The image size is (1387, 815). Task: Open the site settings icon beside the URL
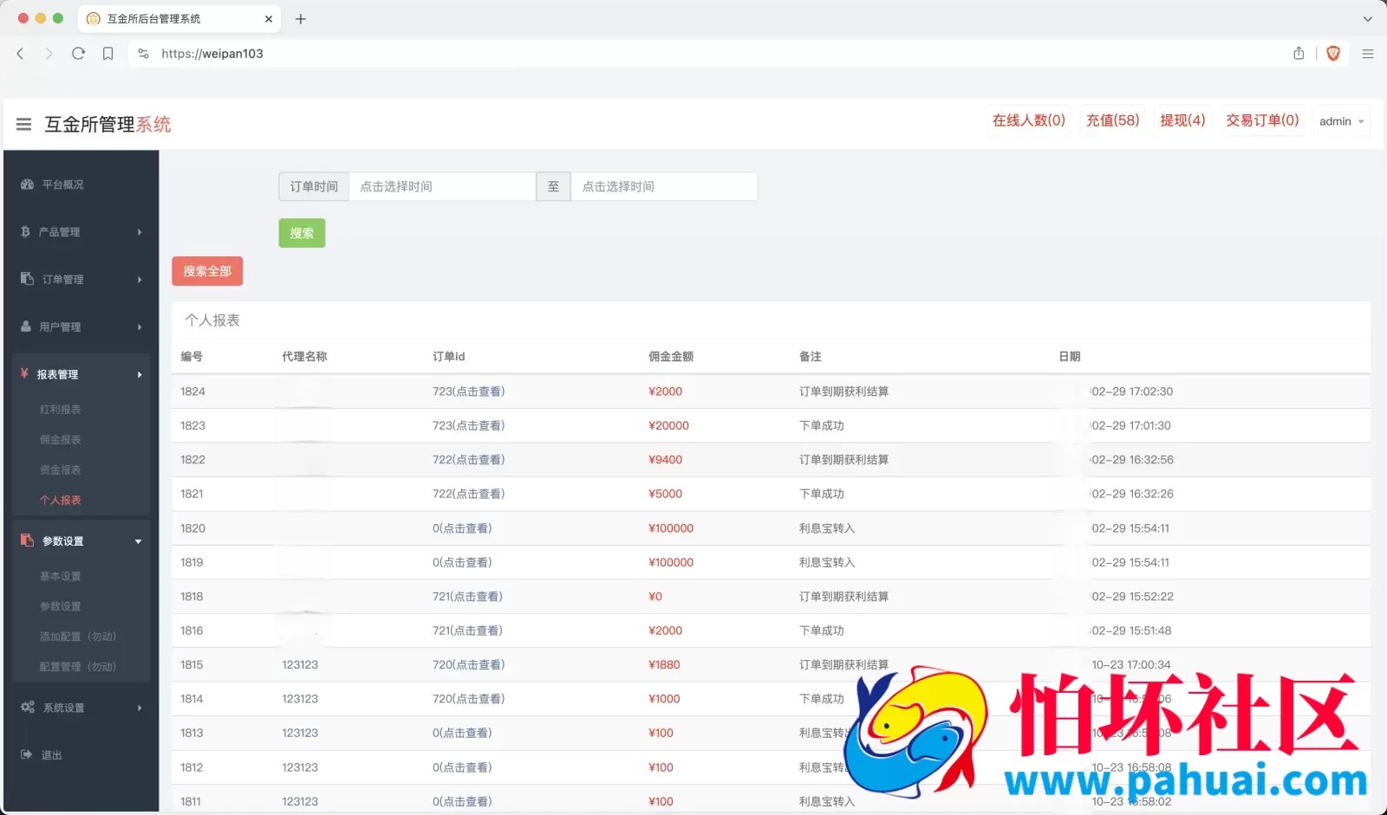click(x=144, y=54)
